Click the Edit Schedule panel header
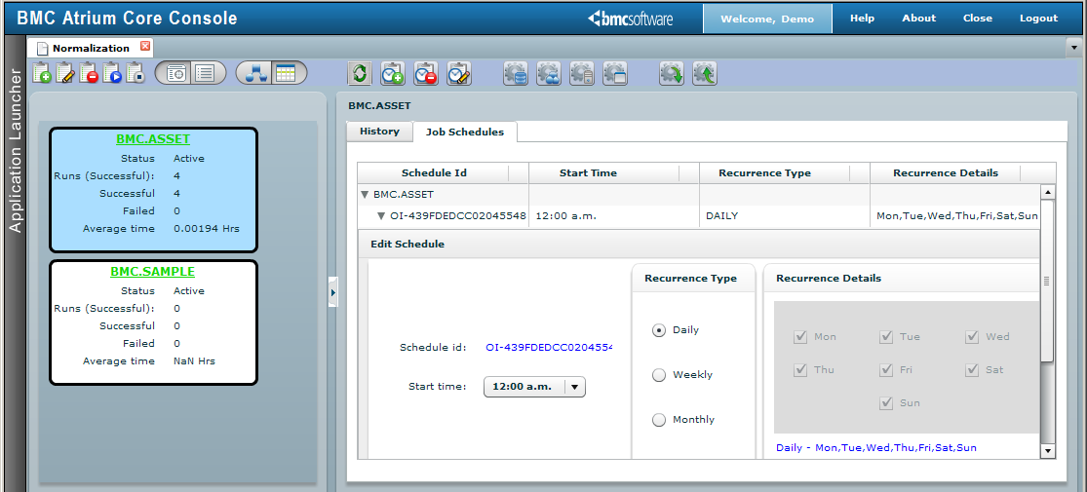The width and height of the screenshot is (1087, 492). point(699,244)
